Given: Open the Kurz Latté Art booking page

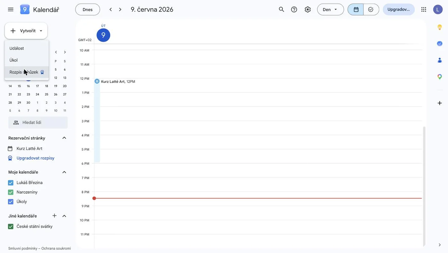Looking at the screenshot, I should 29,149.
